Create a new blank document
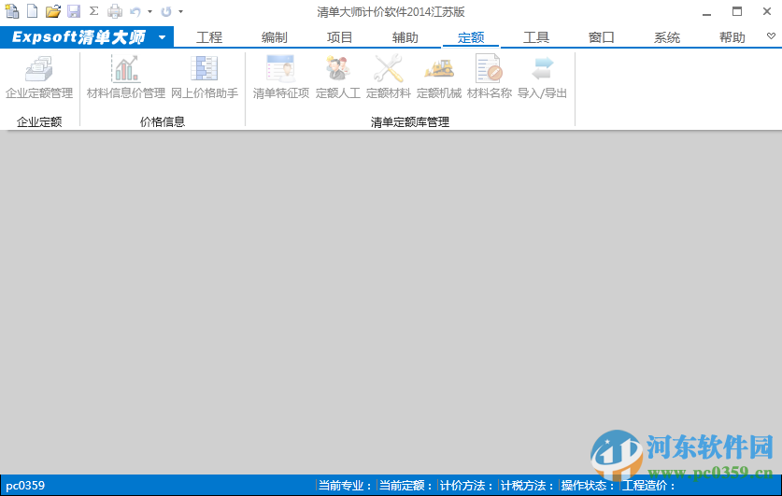The width and height of the screenshot is (782, 496). (33, 10)
